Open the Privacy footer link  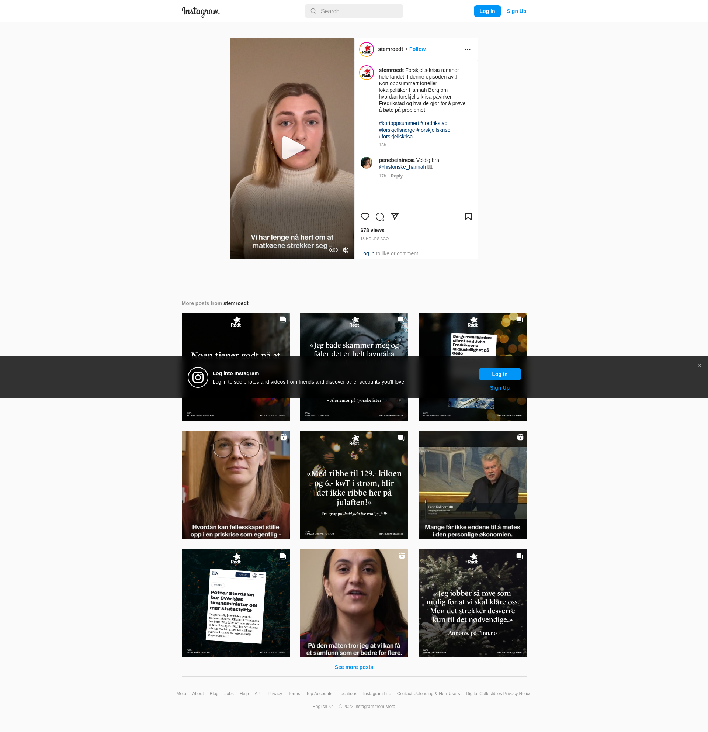275,694
